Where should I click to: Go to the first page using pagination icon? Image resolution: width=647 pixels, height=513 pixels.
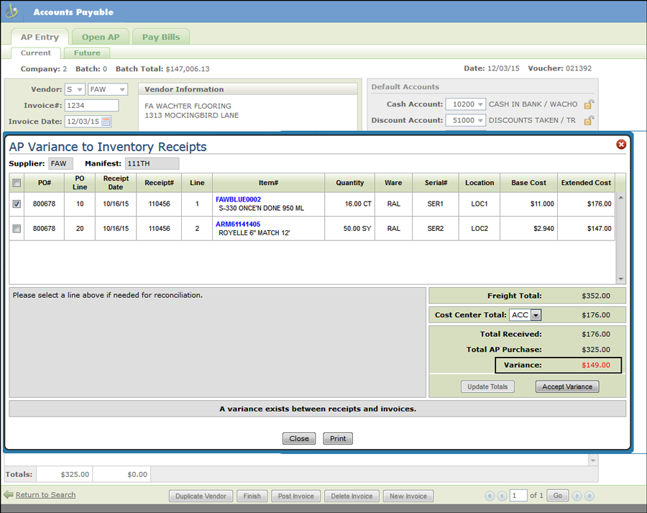(490, 496)
